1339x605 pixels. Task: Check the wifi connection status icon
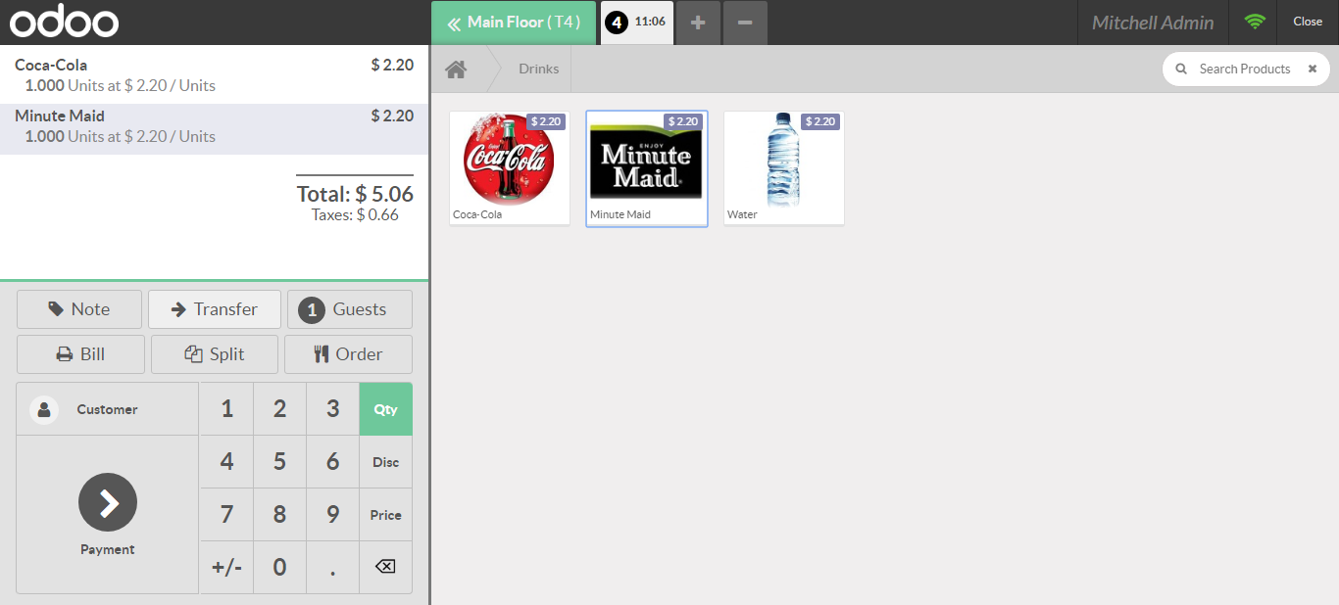tap(1255, 22)
